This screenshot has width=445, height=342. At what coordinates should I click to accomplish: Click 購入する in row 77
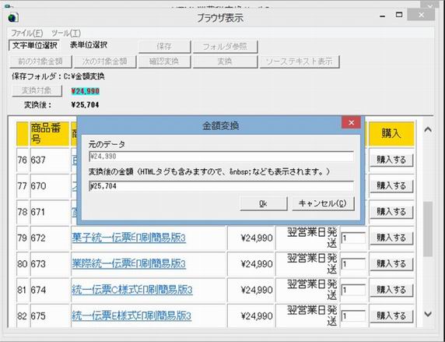(391, 186)
